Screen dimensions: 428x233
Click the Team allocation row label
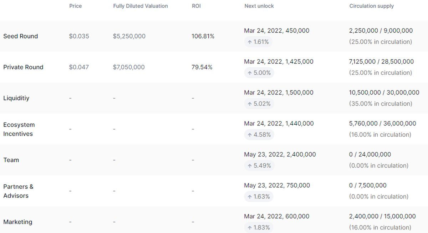(11, 160)
